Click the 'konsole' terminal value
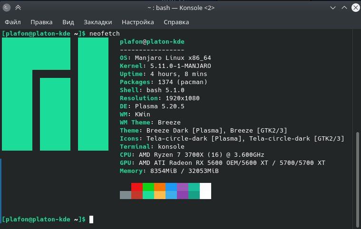This screenshot has height=229, width=361. tap(171, 147)
